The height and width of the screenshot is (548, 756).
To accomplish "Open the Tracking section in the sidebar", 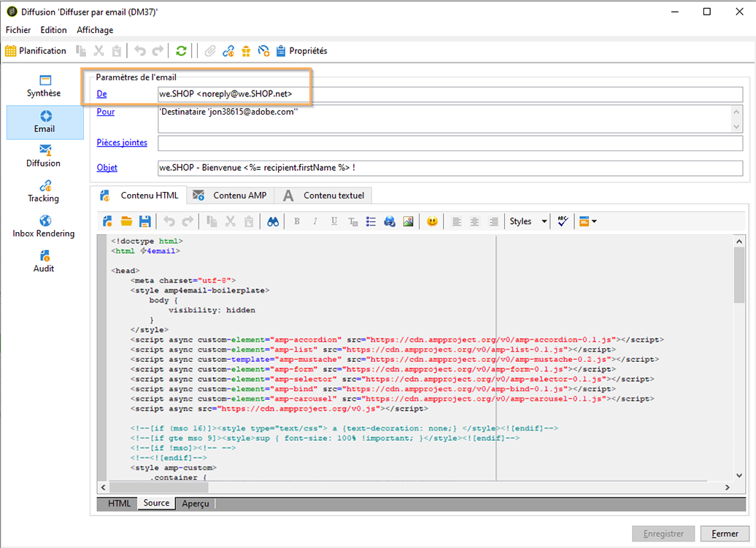I will click(44, 191).
